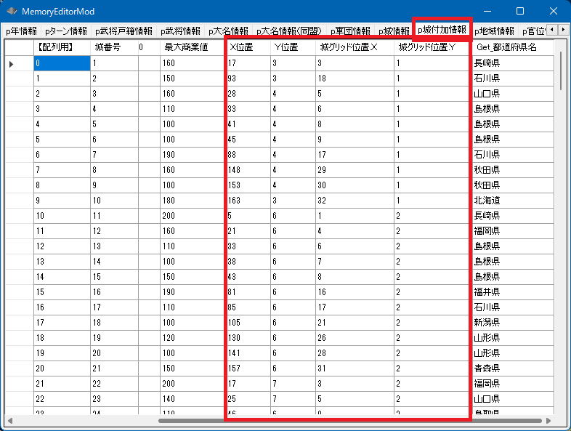Screen dimensions: 571x431
Task: Switch to the p年情報 tab
Action: tap(21, 31)
